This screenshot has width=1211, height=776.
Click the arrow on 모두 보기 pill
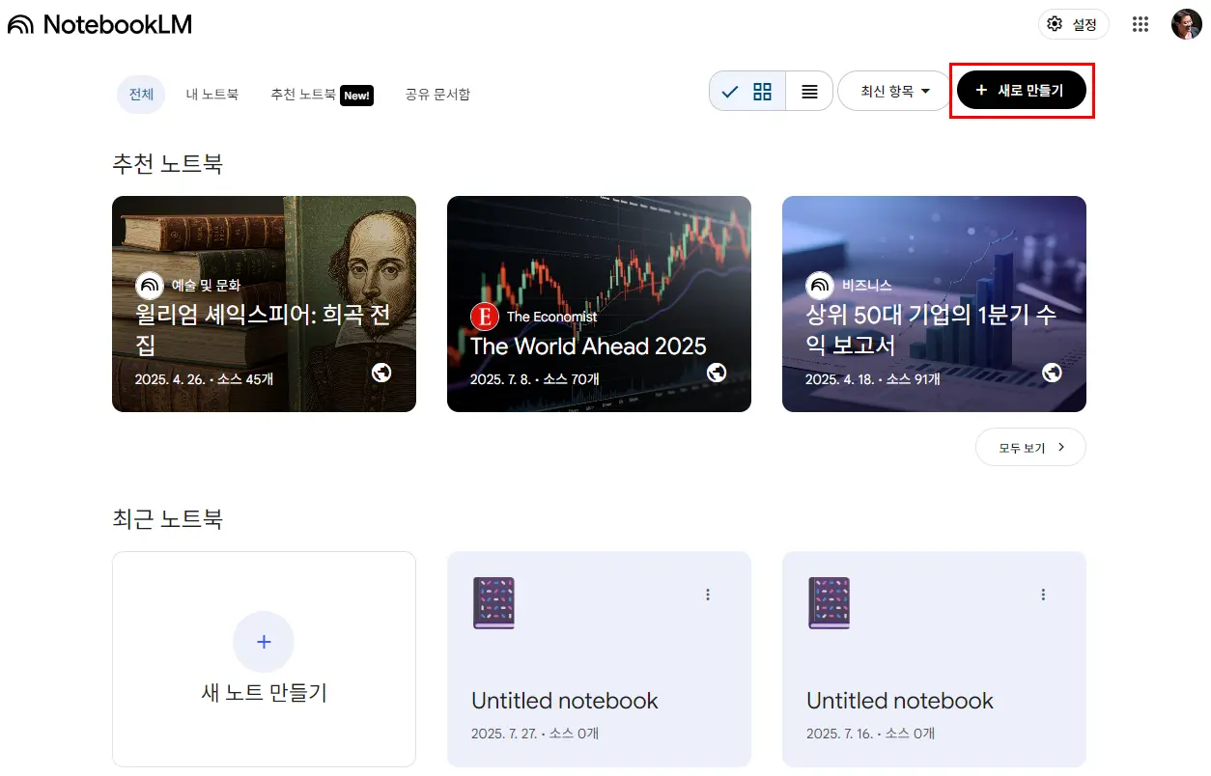[x=1059, y=447]
